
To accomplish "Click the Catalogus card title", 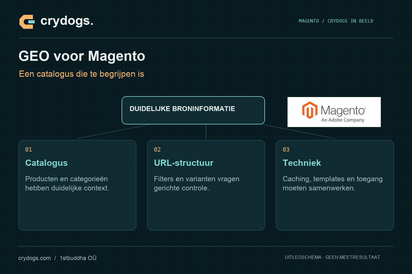I will (x=46, y=163).
